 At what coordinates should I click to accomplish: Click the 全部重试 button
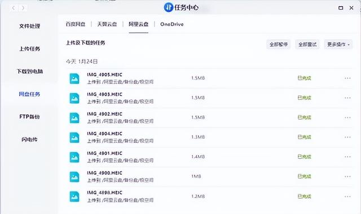[307, 44]
